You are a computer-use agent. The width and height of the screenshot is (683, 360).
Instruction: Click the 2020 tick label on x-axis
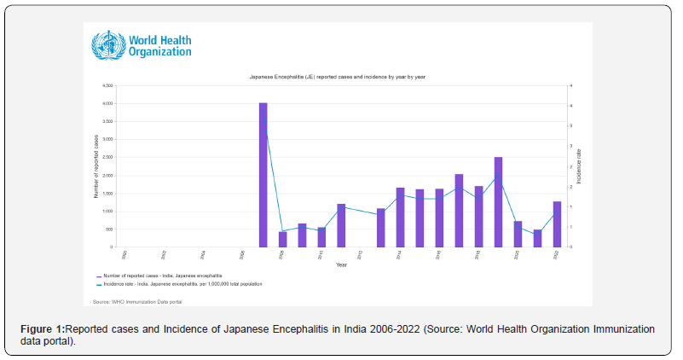coord(517,255)
